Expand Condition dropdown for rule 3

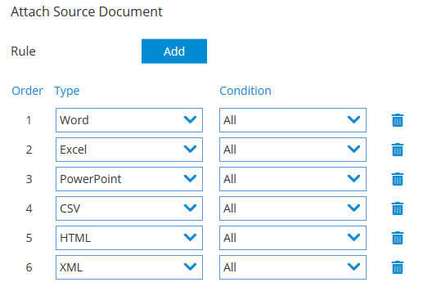point(293,179)
